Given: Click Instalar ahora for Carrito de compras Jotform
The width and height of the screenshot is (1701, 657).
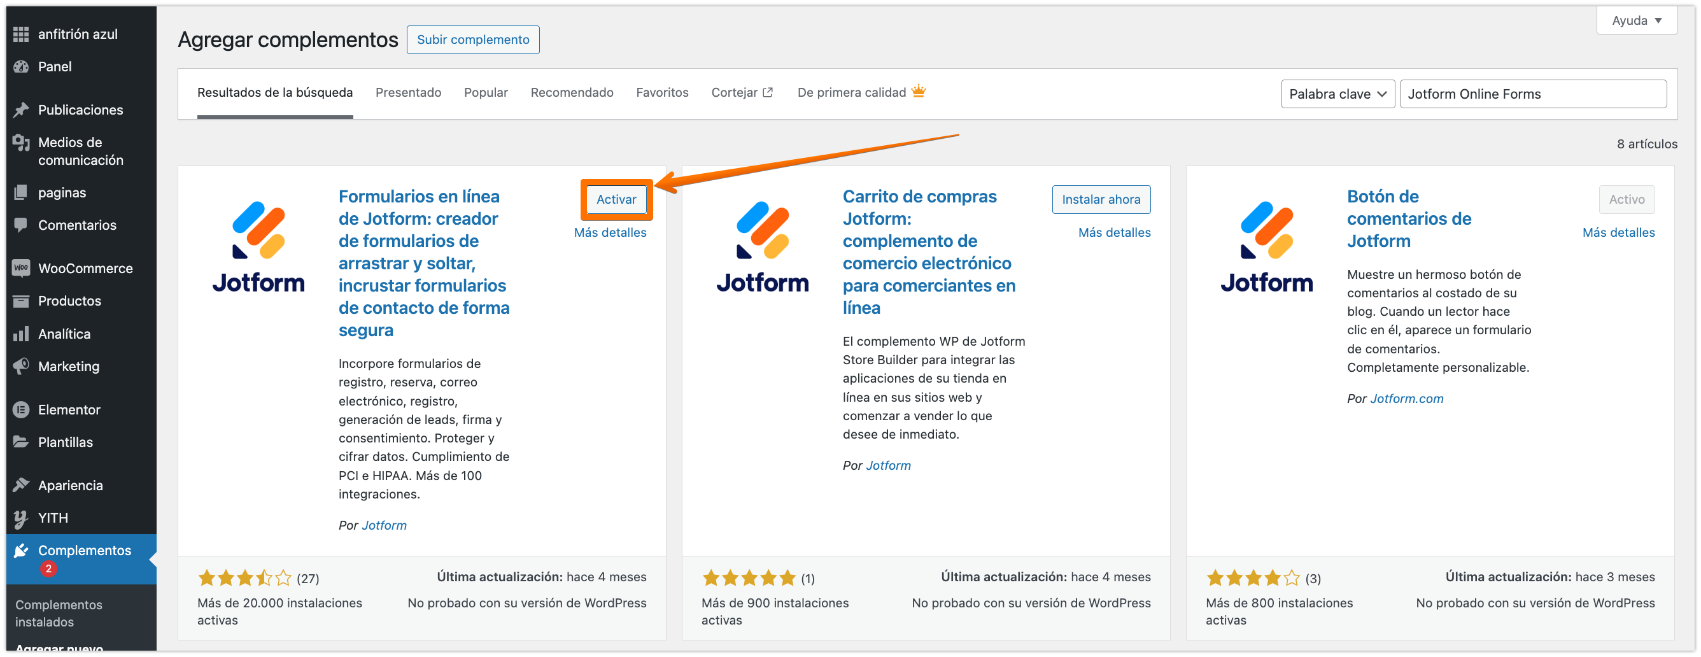Looking at the screenshot, I should pyautogui.click(x=1101, y=199).
